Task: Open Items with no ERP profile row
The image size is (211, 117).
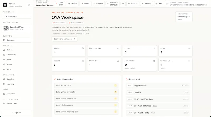Action: [x=86, y=92]
